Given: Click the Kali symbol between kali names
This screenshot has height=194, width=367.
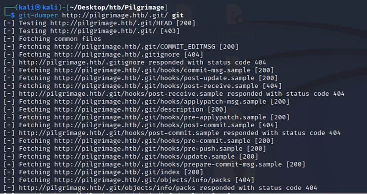Looking at the screenshot, I should tap(38, 7).
